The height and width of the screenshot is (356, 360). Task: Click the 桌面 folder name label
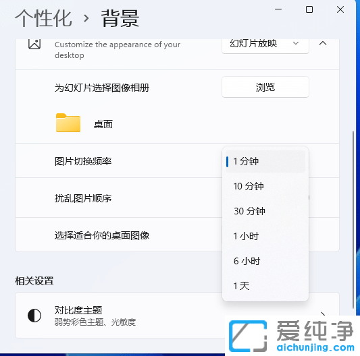pyautogui.click(x=103, y=124)
